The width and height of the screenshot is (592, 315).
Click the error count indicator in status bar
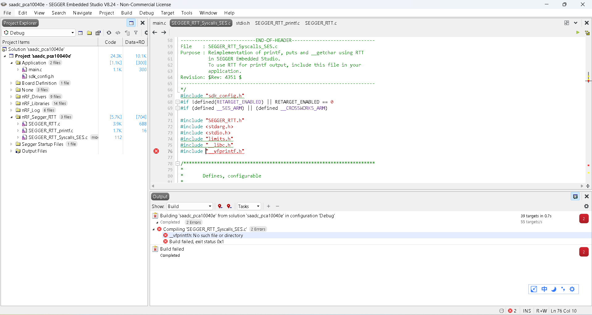coord(512,311)
